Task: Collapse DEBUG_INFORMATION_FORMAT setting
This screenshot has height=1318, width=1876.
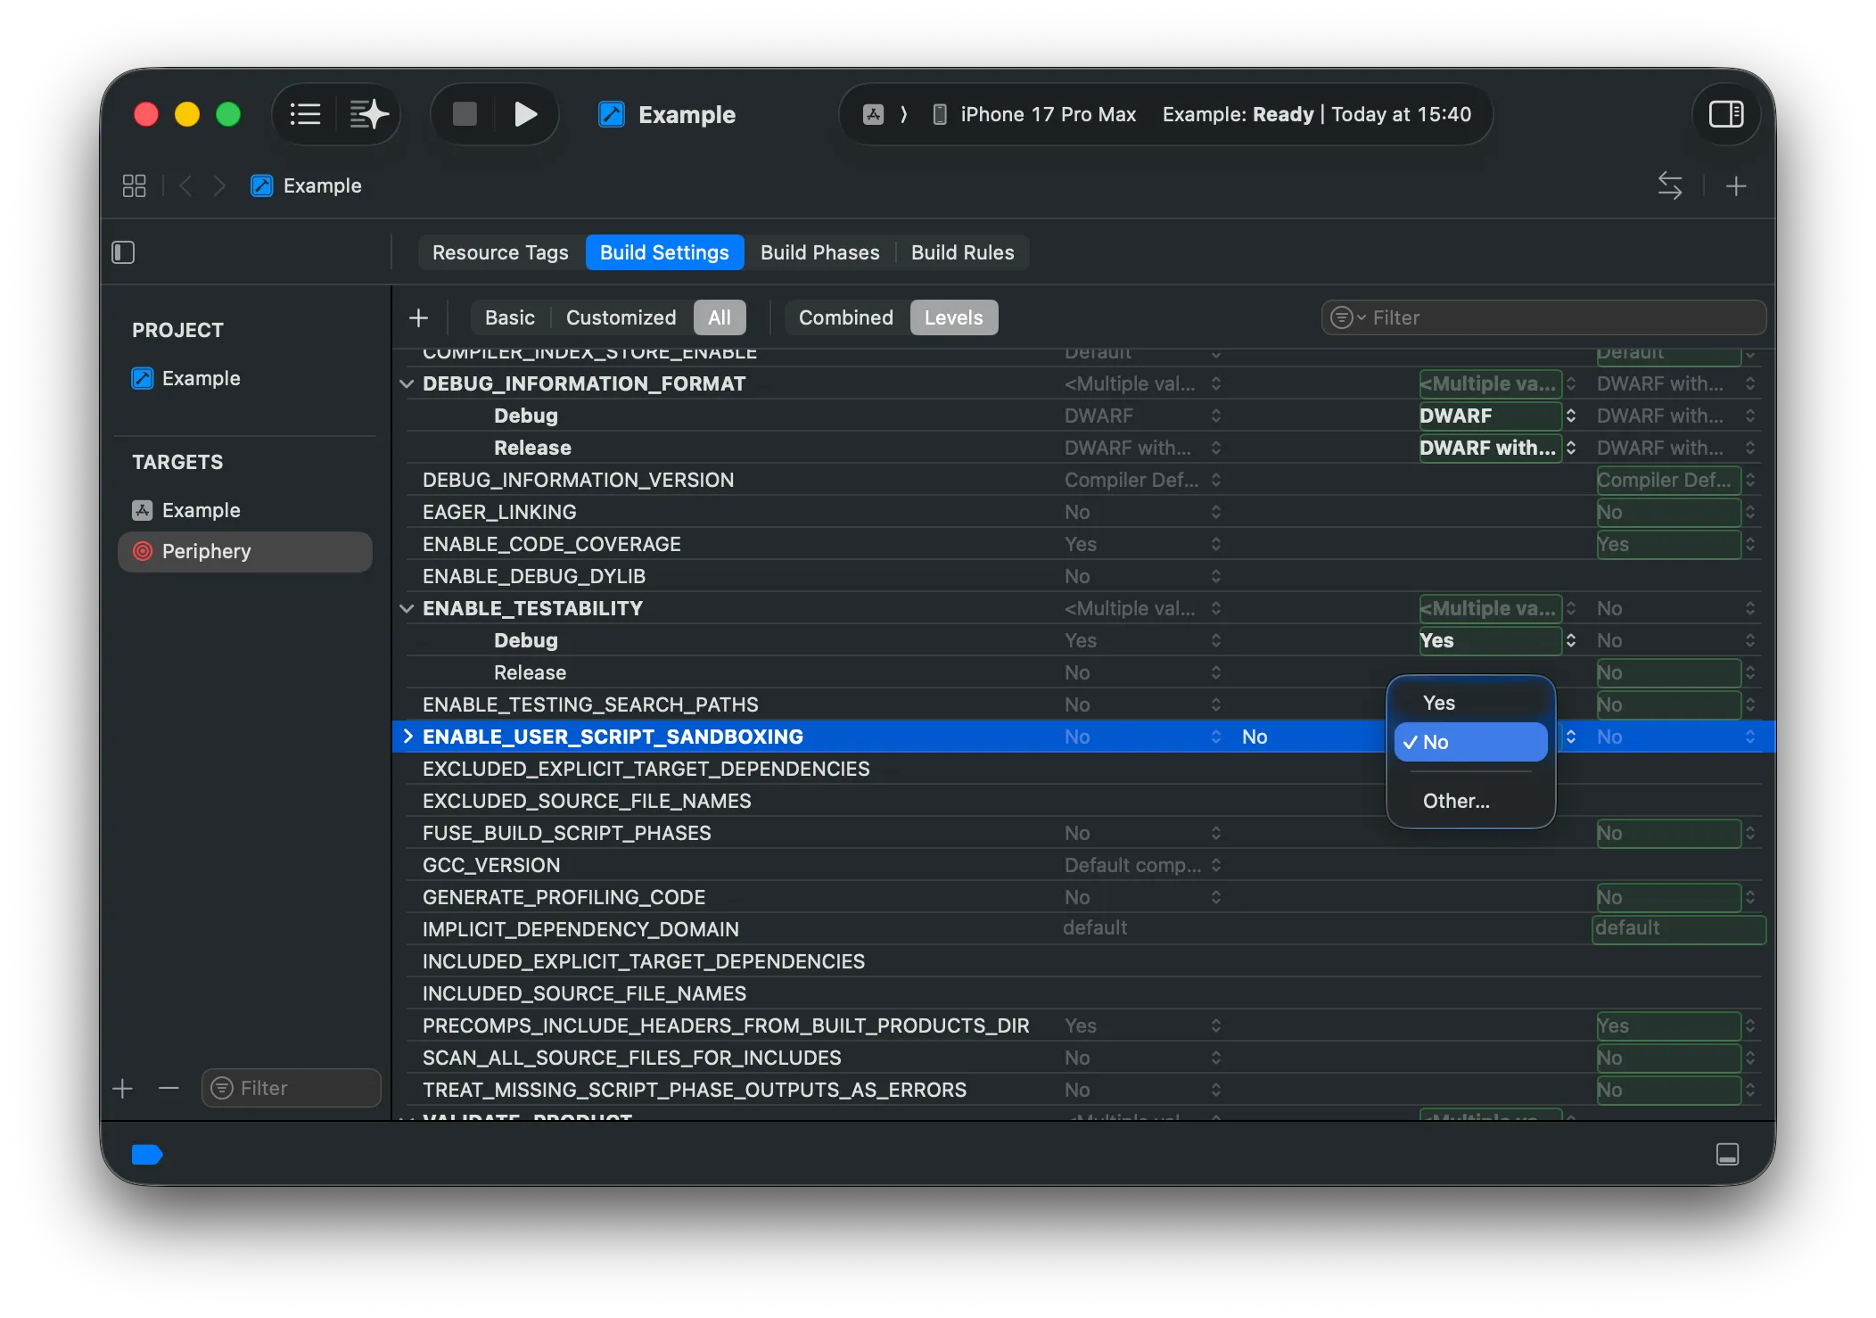Action: click(407, 383)
